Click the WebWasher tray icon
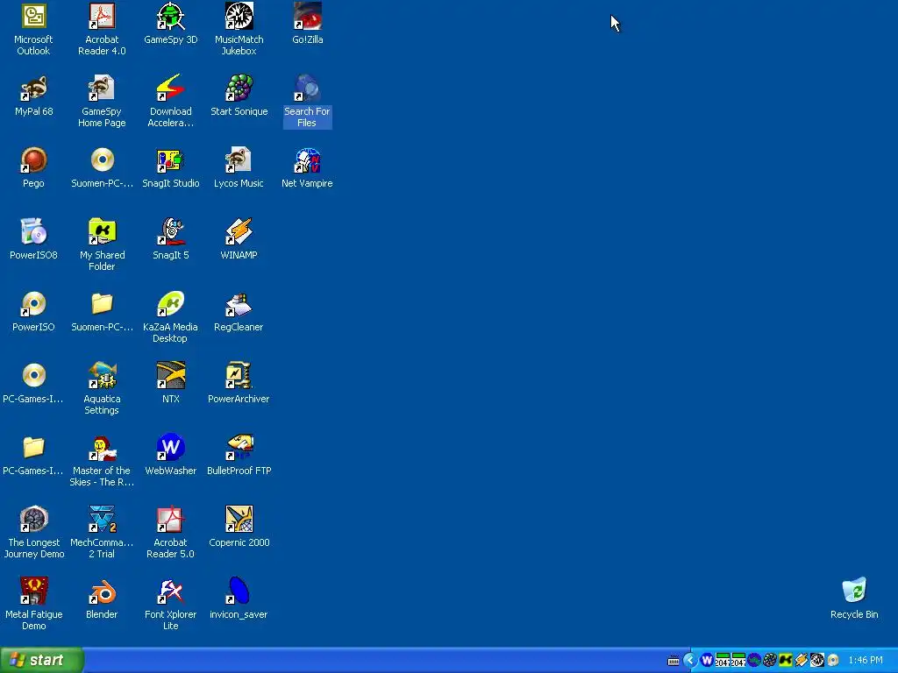This screenshot has height=673, width=898. click(707, 661)
